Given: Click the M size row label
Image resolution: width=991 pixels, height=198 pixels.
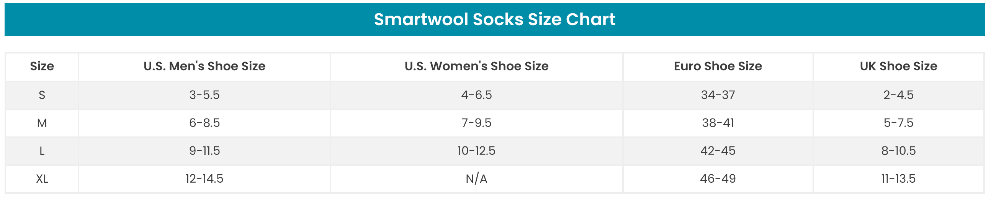Looking at the screenshot, I should point(42,123).
